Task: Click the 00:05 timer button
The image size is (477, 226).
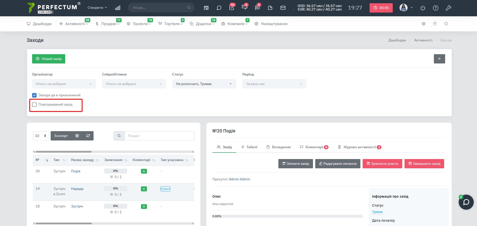Action: [x=381, y=8]
